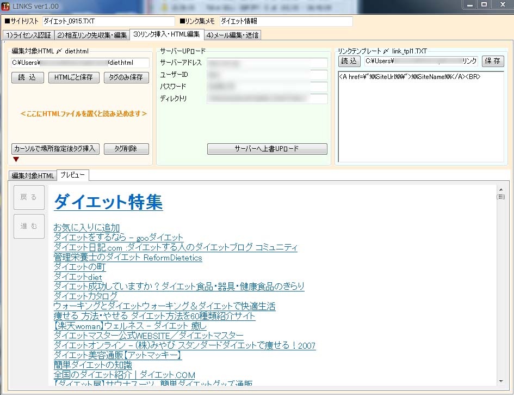Click the red triangle insertion marker

pos(16,159)
